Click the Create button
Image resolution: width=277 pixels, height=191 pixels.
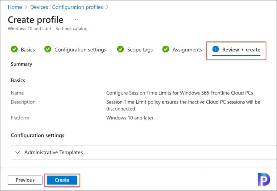(x=62, y=180)
